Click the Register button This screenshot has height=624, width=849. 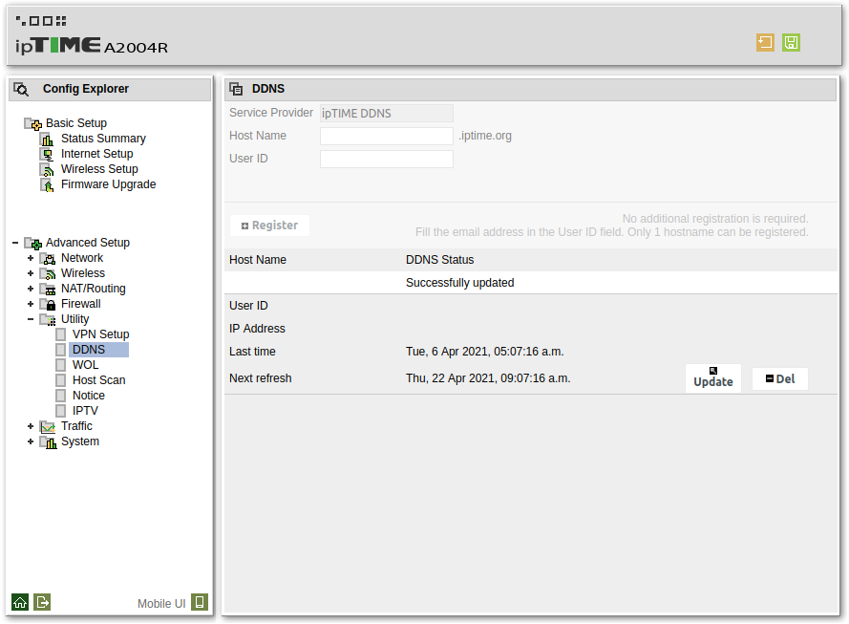click(x=269, y=226)
